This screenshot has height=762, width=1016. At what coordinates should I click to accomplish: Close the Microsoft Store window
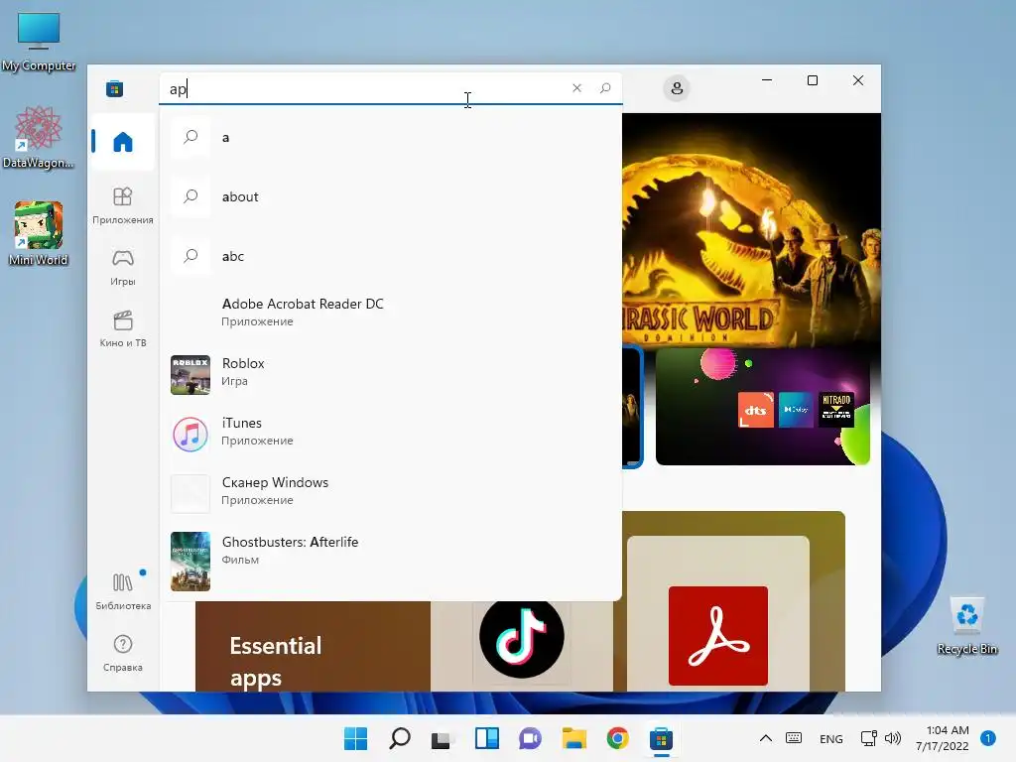tap(858, 80)
